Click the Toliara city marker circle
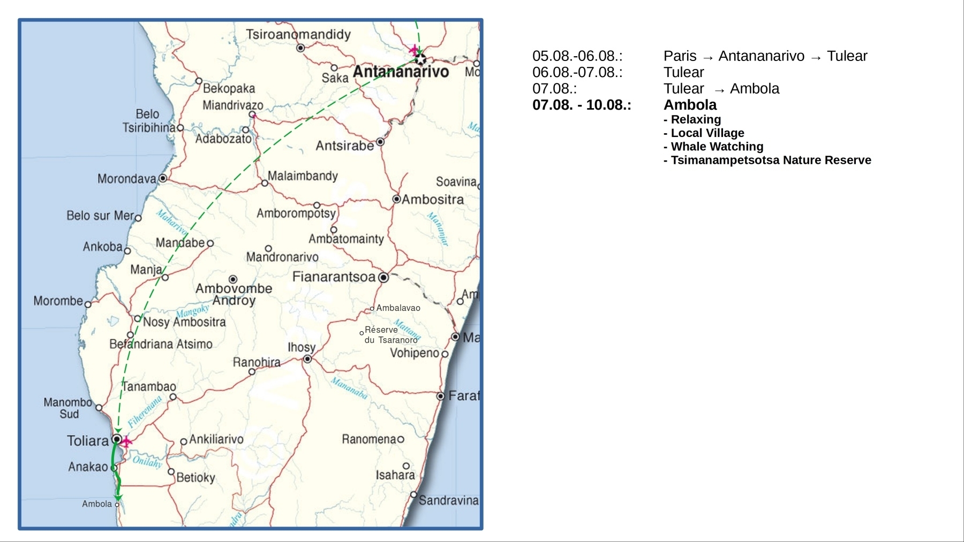Image resolution: width=964 pixels, height=542 pixels. click(x=116, y=439)
